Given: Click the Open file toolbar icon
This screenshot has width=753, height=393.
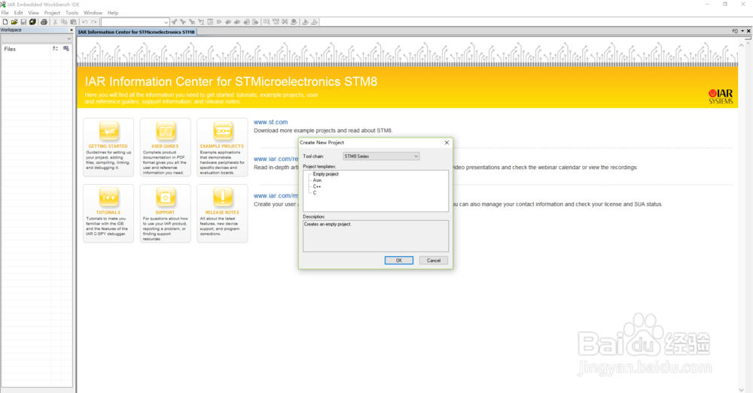Looking at the screenshot, I should click(x=14, y=22).
